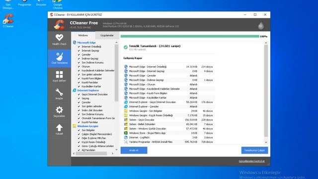Uncheck Kaydederek Kaldırılan Sekmeler option

coord(79,71)
